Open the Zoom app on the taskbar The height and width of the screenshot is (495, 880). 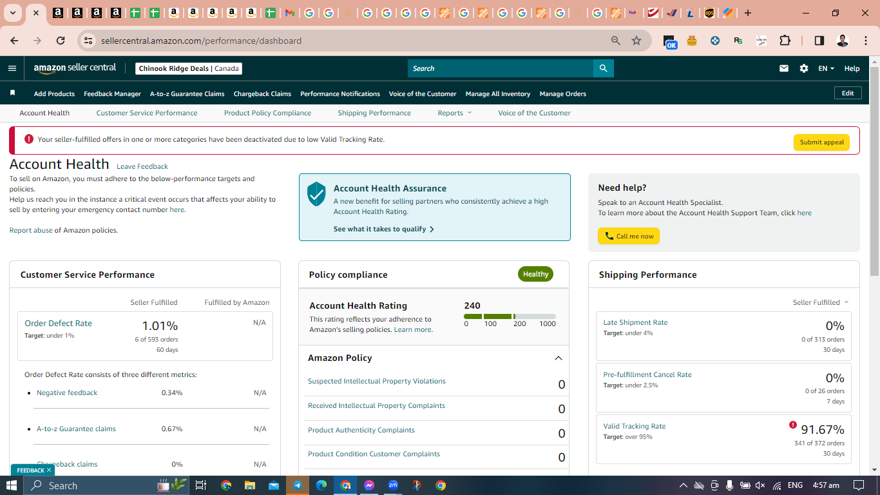393,485
